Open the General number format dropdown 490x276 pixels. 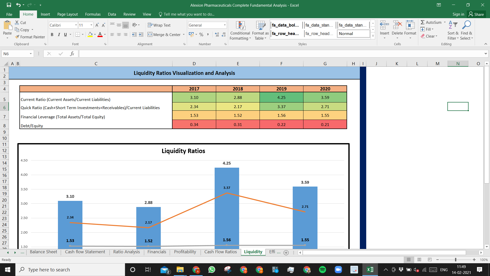(x=225, y=25)
